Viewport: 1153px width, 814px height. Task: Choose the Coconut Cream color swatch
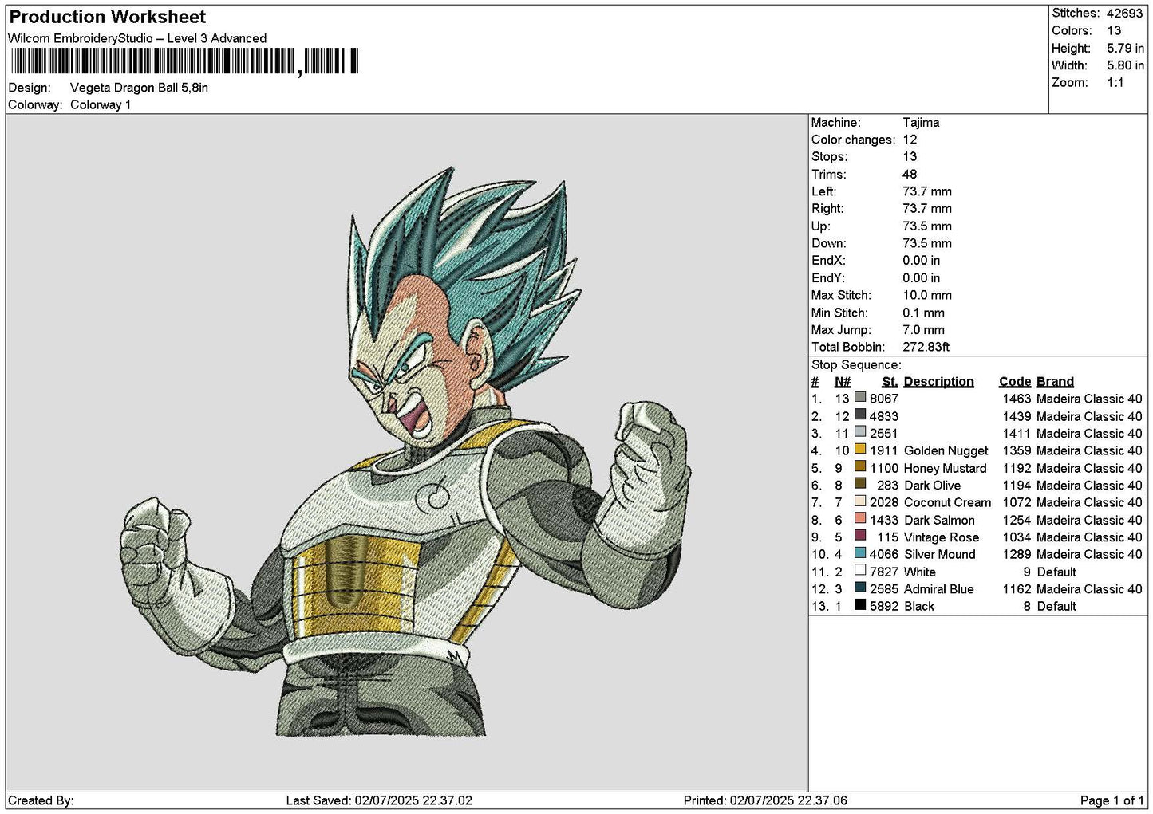tap(860, 501)
